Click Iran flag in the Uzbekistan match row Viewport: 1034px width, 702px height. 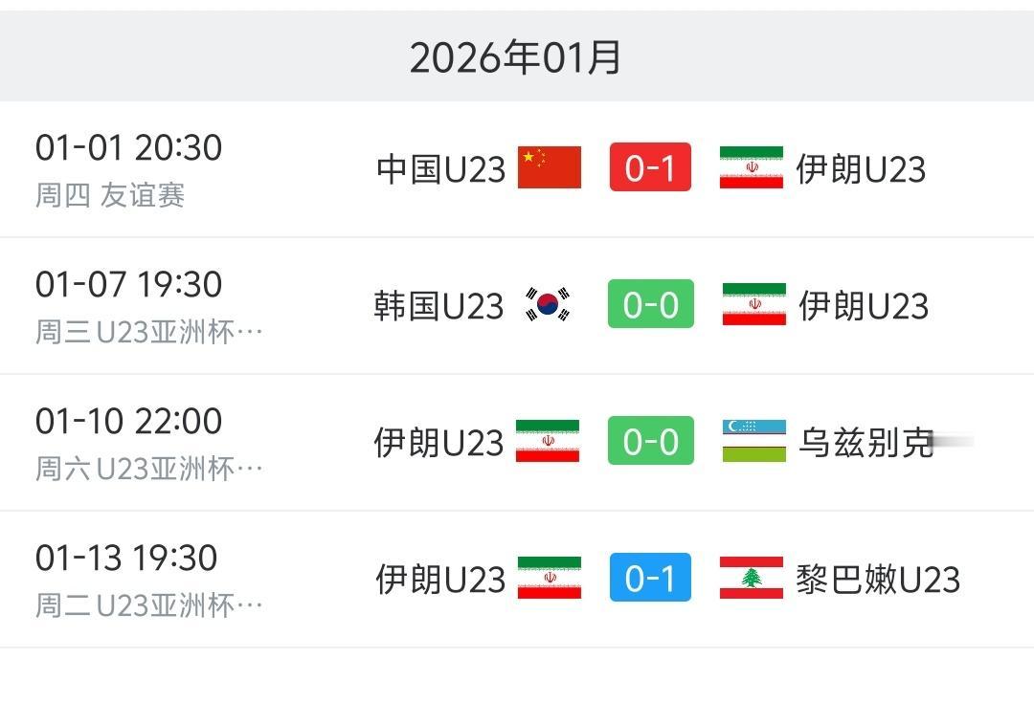pyautogui.click(x=548, y=441)
